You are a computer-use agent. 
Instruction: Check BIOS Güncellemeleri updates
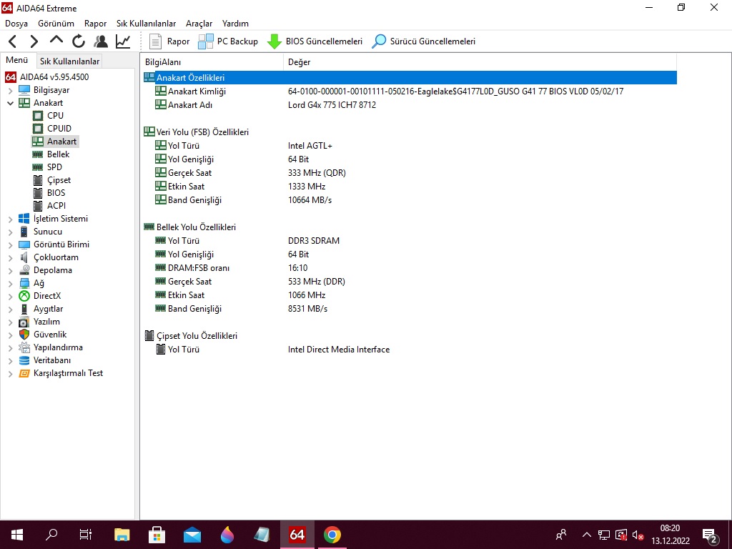click(x=315, y=41)
